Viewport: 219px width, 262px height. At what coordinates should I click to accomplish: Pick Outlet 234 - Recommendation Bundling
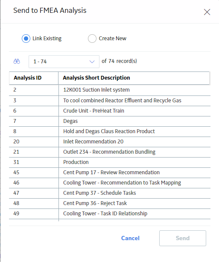pyautogui.click(x=110, y=152)
